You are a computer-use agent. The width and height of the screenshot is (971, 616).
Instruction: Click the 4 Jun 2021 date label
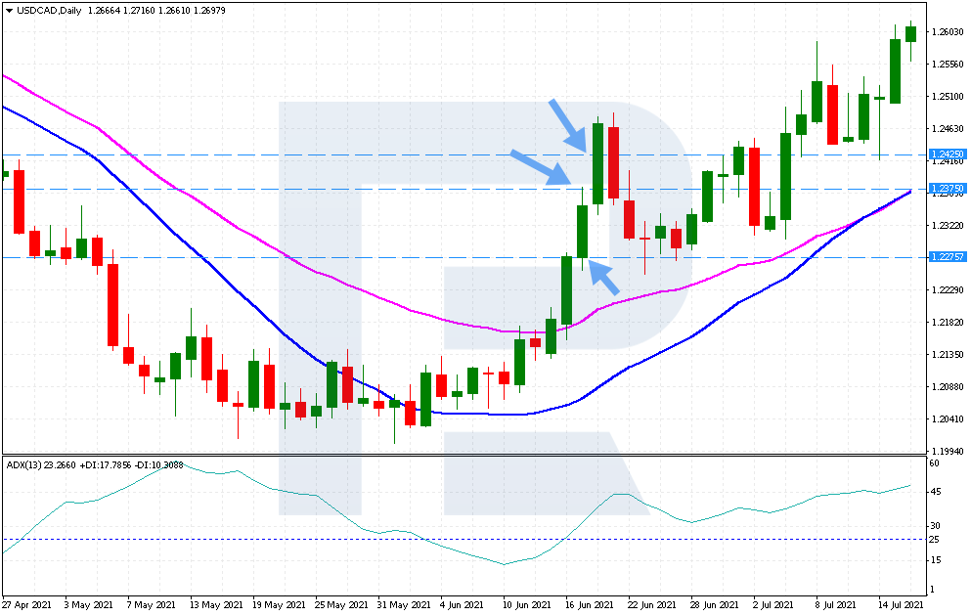tap(462, 605)
